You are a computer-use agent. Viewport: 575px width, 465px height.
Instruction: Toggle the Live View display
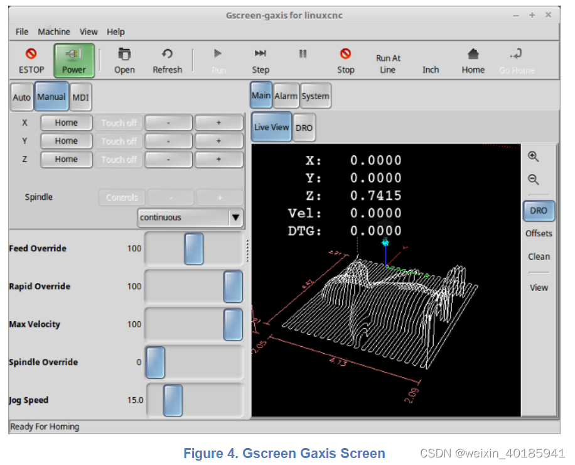(x=271, y=126)
